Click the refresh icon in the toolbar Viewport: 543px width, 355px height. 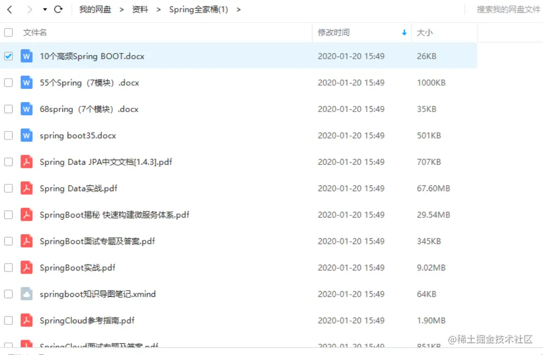(x=58, y=9)
